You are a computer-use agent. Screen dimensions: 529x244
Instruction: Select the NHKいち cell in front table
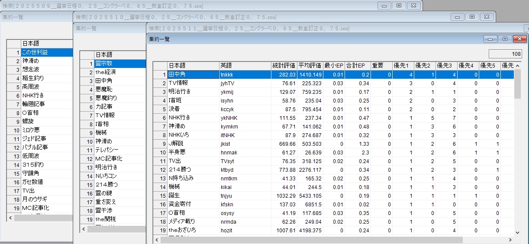coord(193,135)
